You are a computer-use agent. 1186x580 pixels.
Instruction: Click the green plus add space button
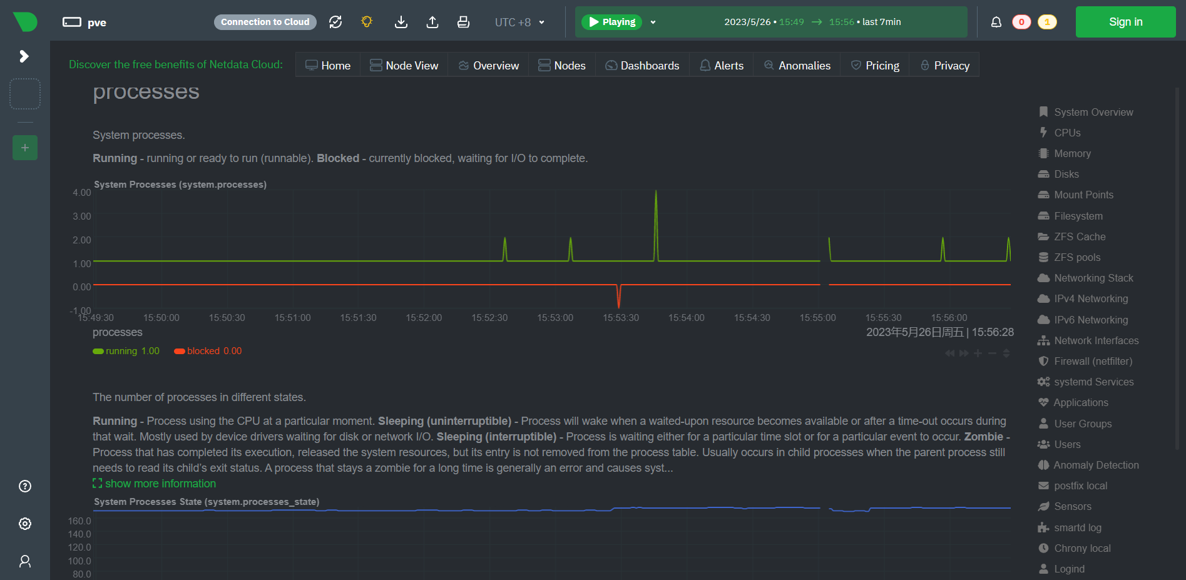(x=25, y=148)
